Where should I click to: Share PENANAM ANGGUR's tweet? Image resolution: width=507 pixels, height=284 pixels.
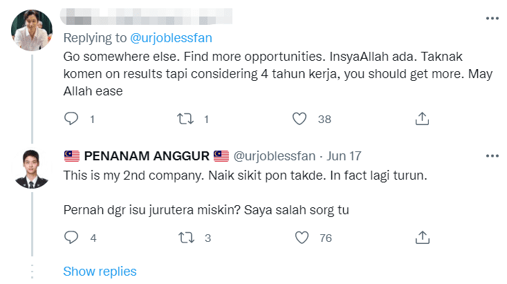[423, 238]
